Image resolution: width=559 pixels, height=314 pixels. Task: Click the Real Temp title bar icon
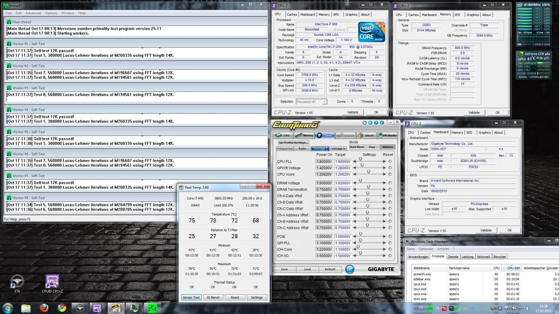pos(181,187)
